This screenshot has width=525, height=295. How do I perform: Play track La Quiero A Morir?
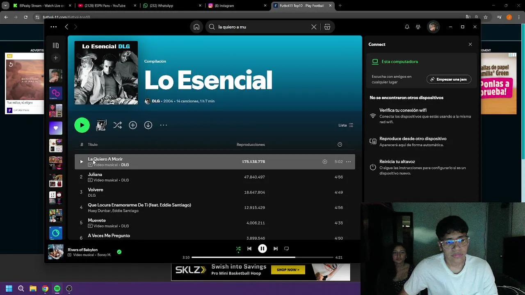(x=81, y=162)
